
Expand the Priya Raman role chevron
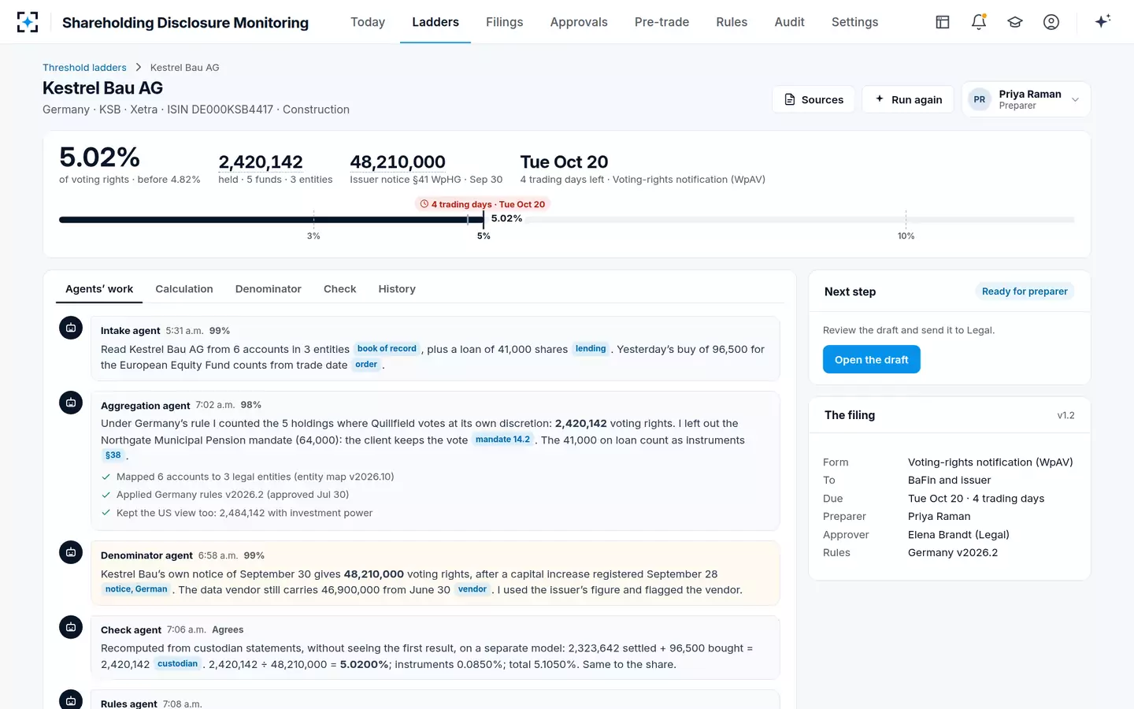click(1076, 100)
